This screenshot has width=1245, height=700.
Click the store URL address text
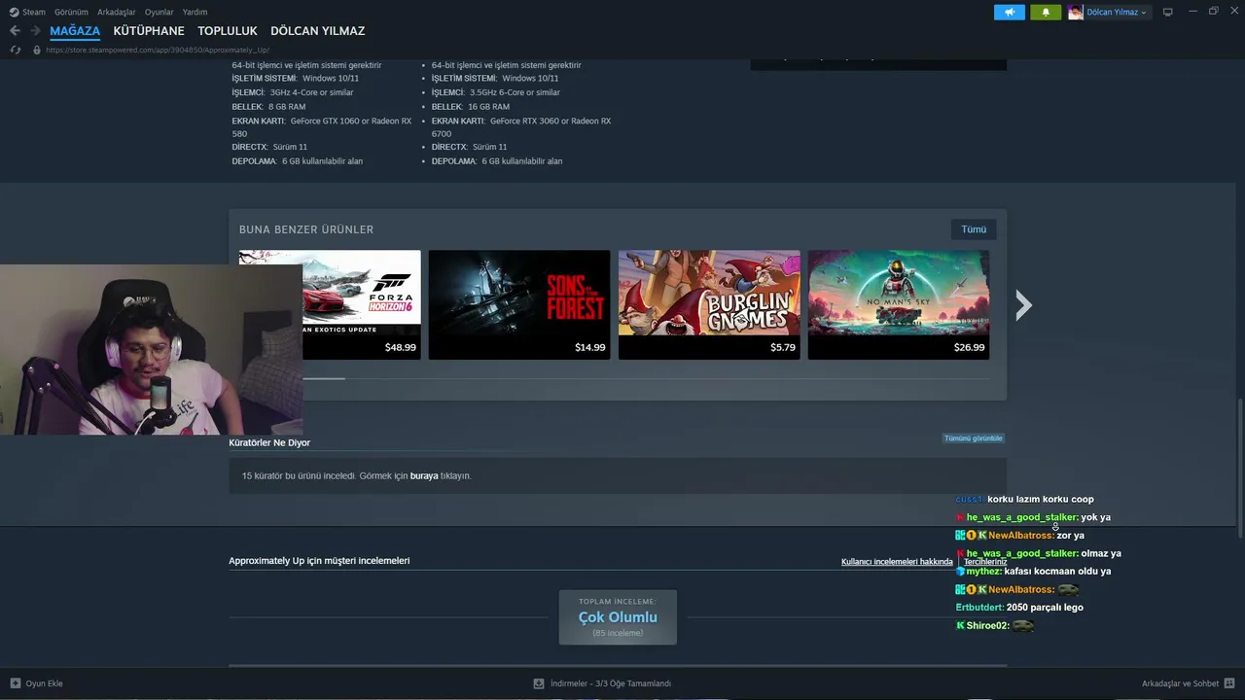[x=158, y=50]
